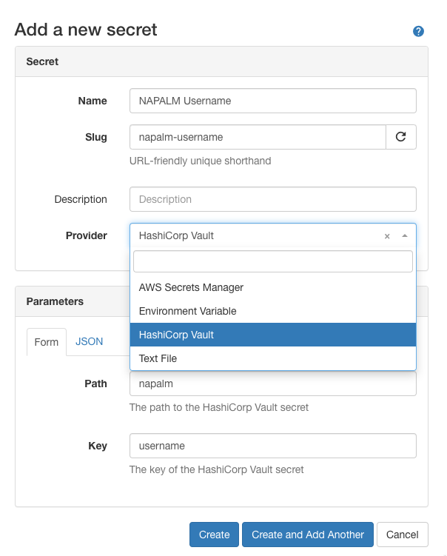Click the 'Add a new secret' page title
Screen dimensions: 447x556
(86, 30)
